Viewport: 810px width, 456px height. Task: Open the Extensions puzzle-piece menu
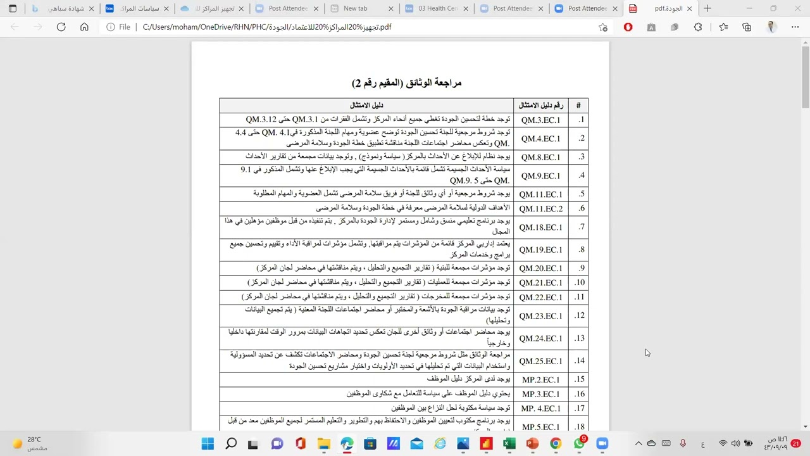[698, 27]
